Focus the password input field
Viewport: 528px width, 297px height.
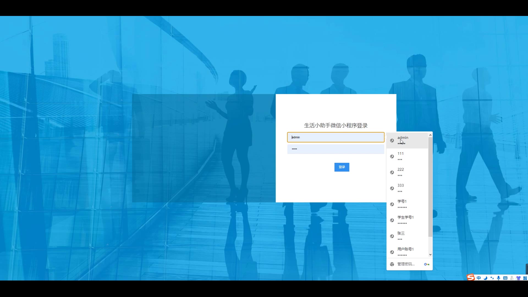tap(336, 149)
